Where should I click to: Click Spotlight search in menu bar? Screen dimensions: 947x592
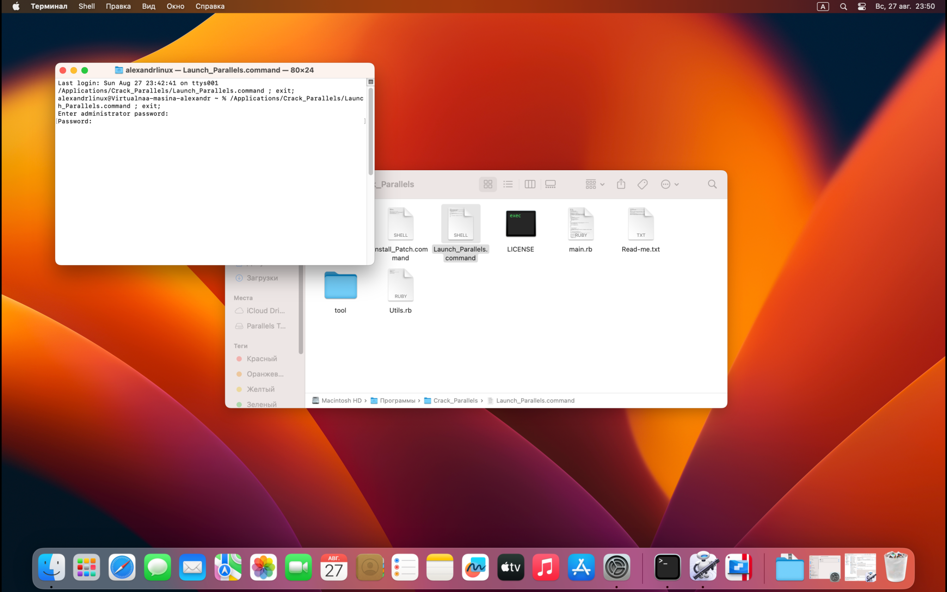(843, 6)
